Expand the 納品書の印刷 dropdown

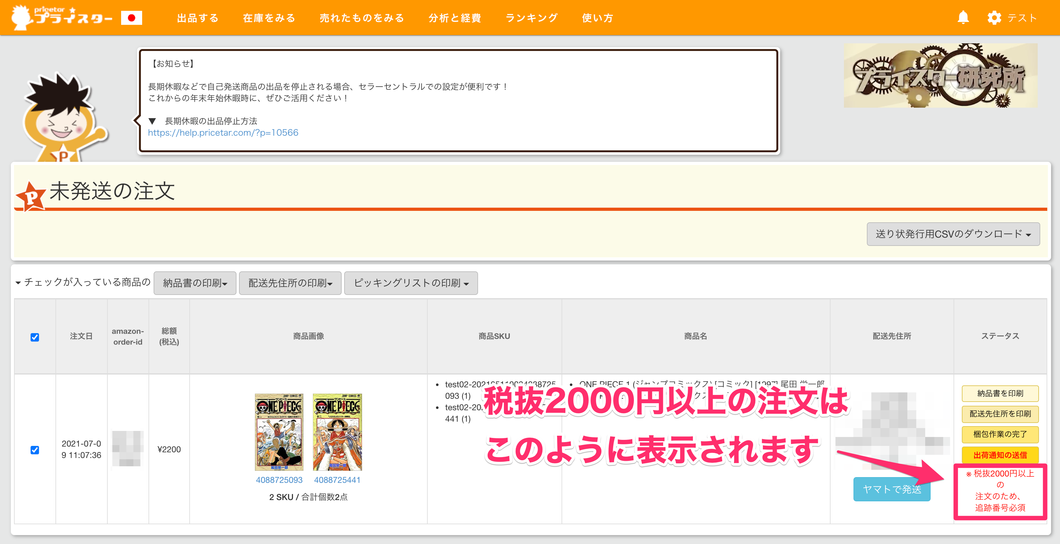(x=195, y=283)
